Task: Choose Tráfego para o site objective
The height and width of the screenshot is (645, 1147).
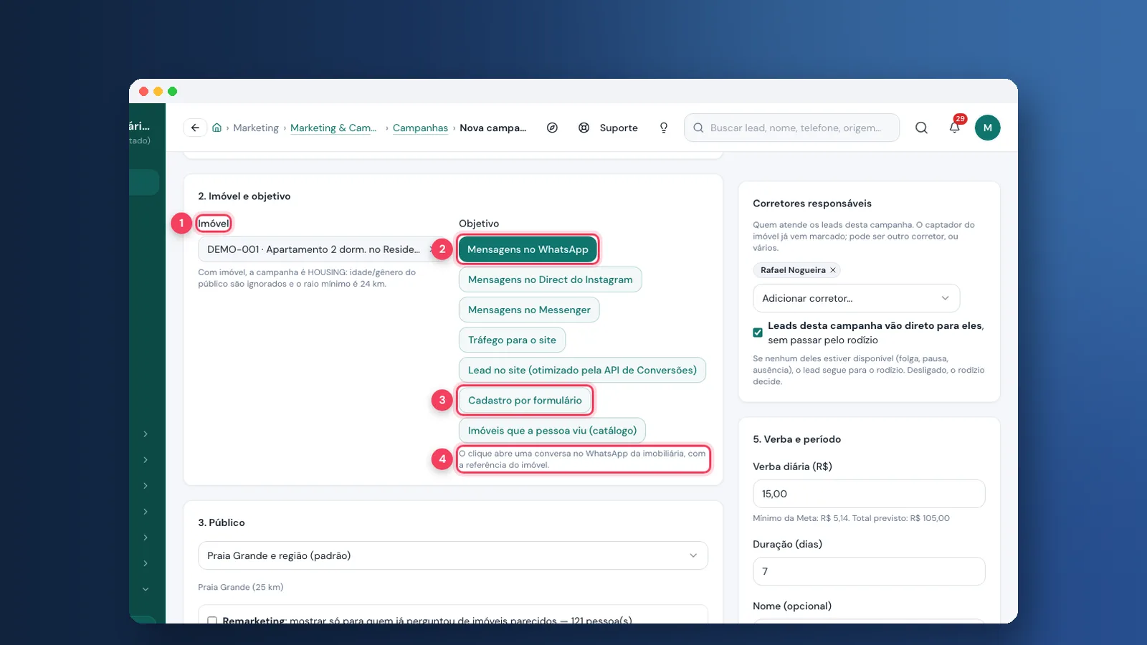Action: pos(512,340)
